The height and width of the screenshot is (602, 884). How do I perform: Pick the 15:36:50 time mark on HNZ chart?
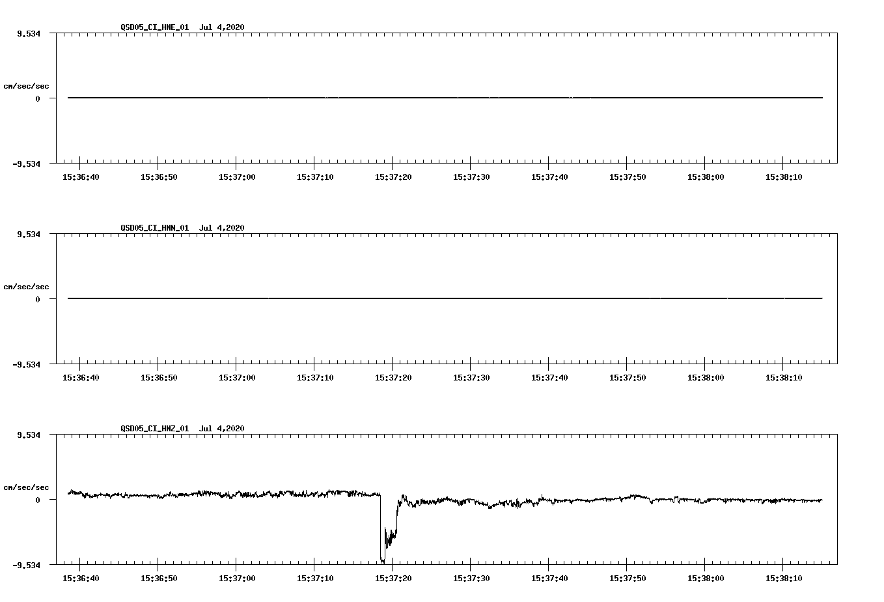click(159, 579)
